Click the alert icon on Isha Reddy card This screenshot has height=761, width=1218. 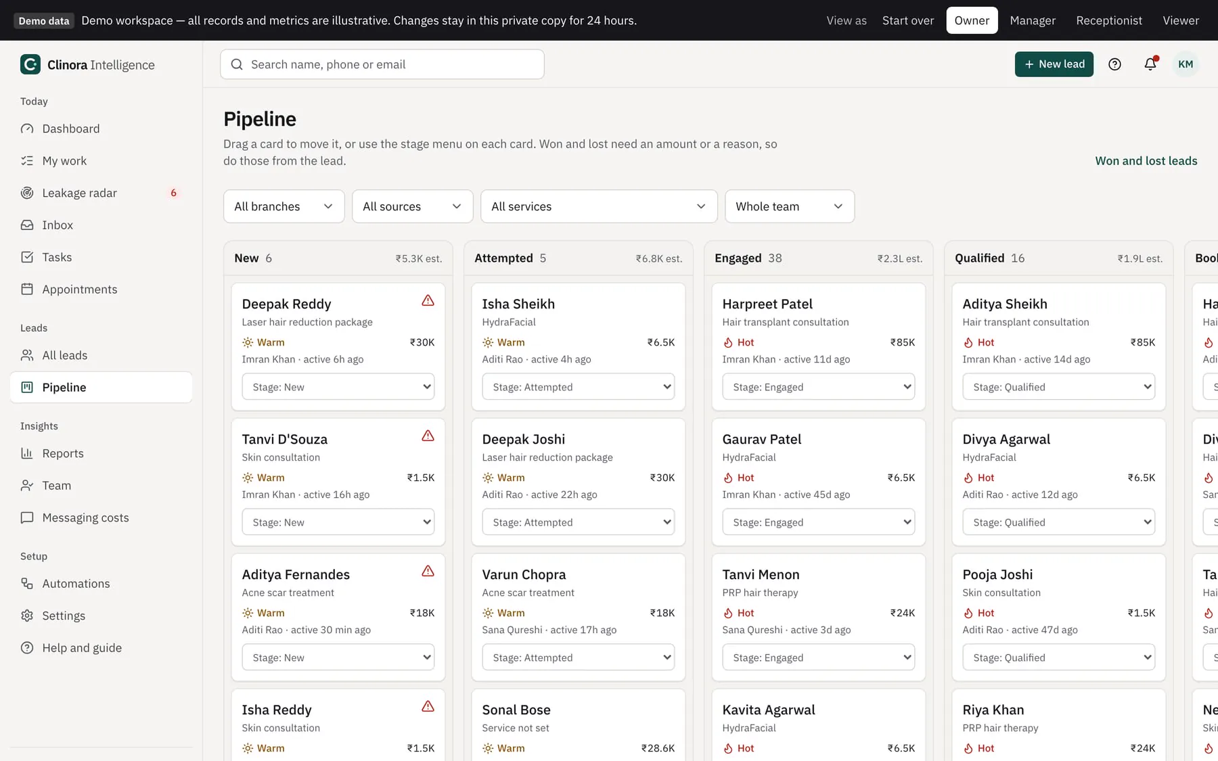428,706
